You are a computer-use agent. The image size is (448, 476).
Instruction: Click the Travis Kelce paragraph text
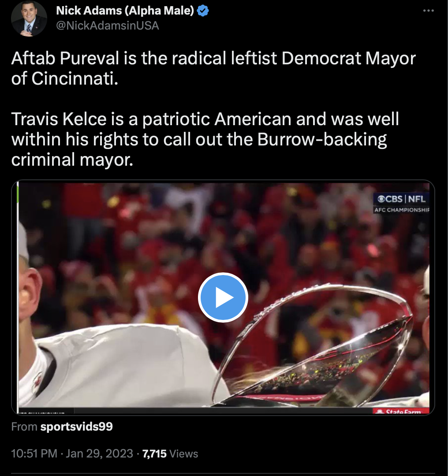pos(205,139)
